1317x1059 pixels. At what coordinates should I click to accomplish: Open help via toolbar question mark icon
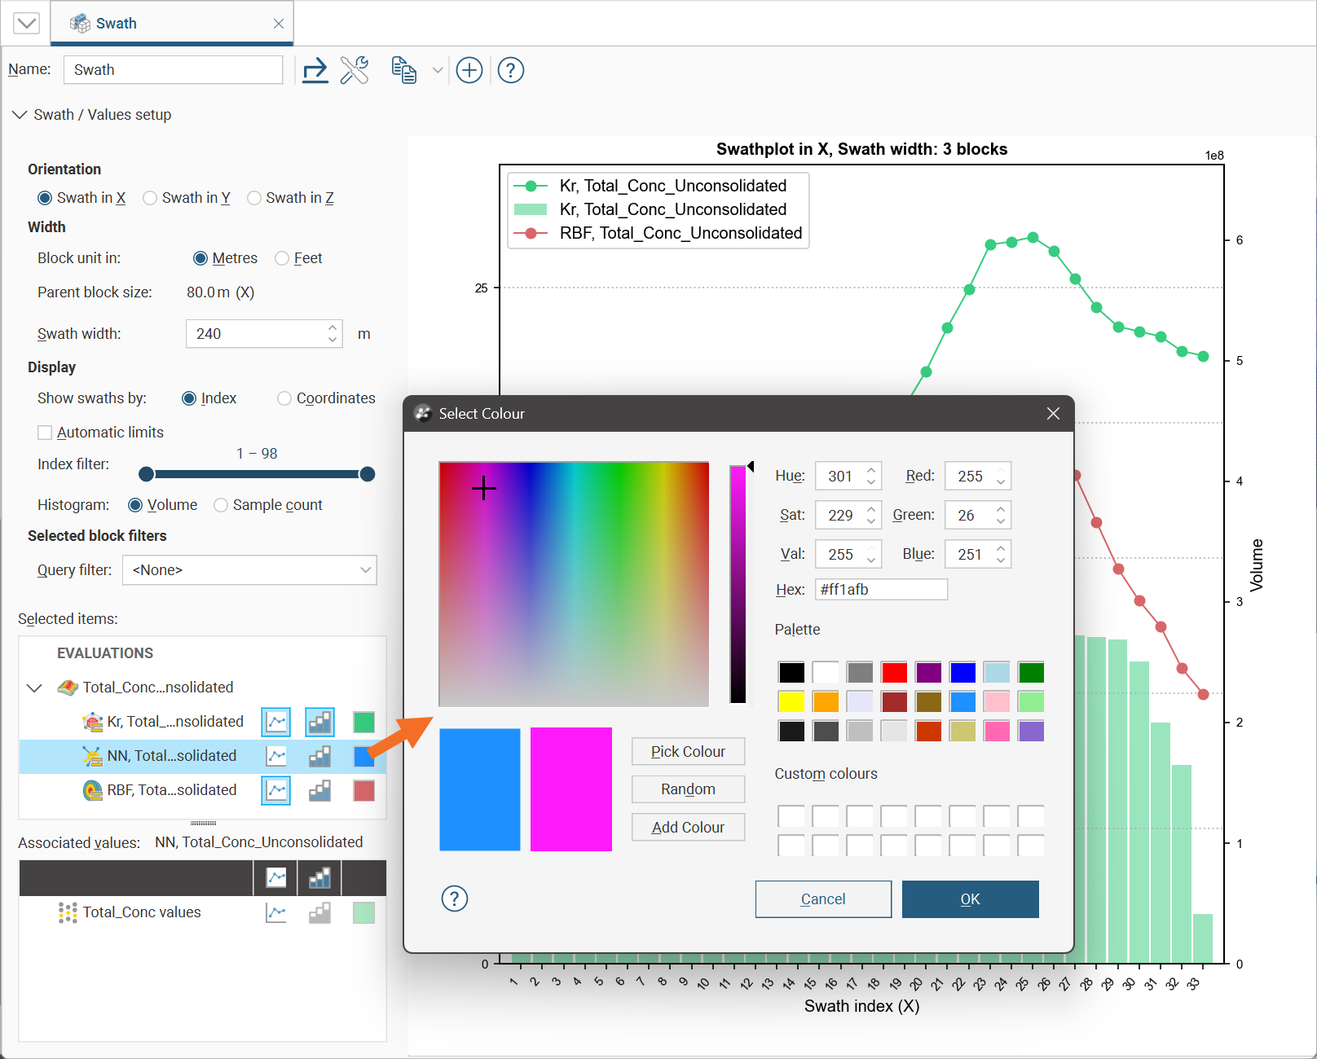pyautogui.click(x=511, y=71)
